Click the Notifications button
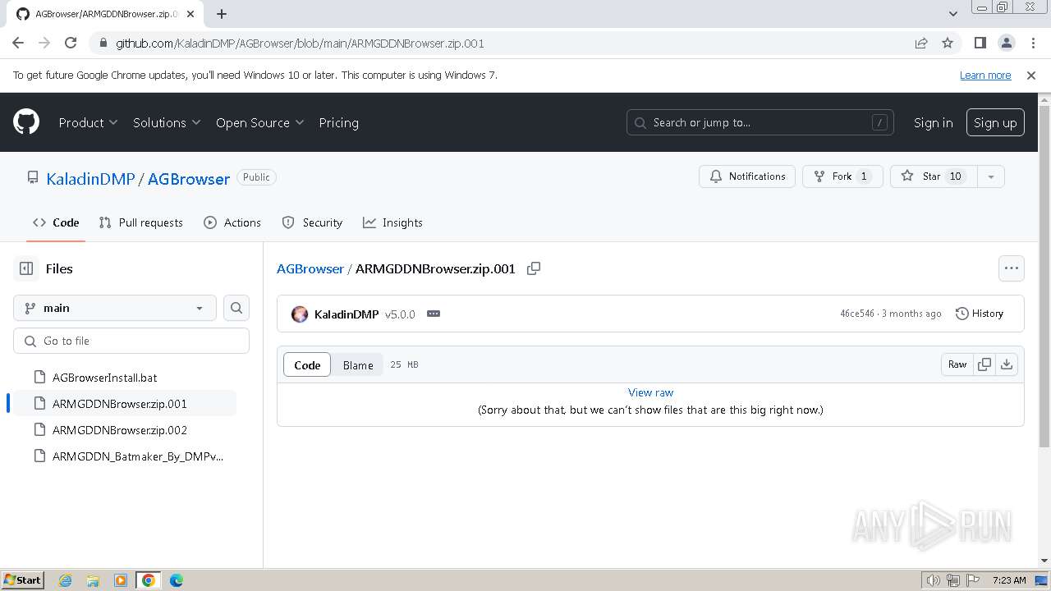 tap(747, 176)
